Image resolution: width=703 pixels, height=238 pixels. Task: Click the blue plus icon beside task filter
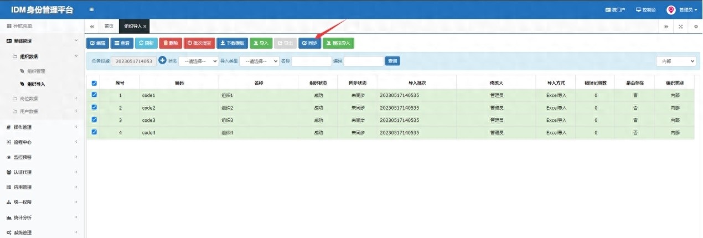point(162,60)
